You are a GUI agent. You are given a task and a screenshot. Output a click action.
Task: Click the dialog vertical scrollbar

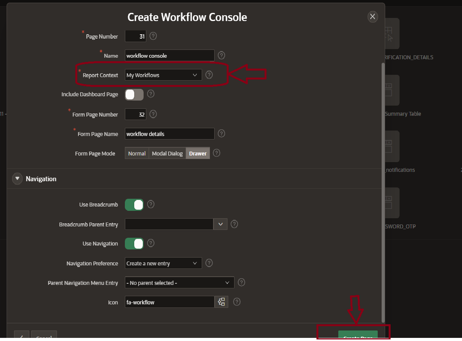383,193
